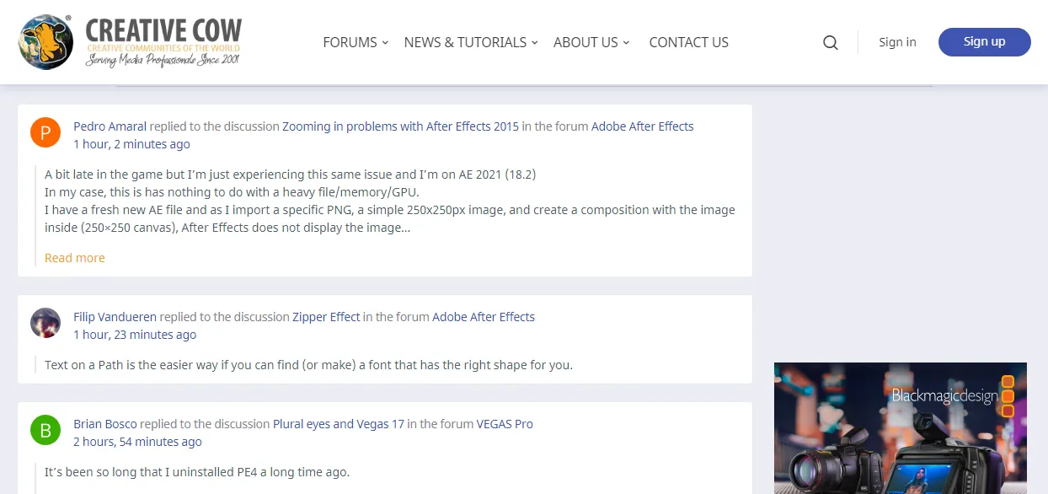The image size is (1048, 494).
Task: Open Plural eyes and Vegas 17 discussion
Action: pos(339,424)
